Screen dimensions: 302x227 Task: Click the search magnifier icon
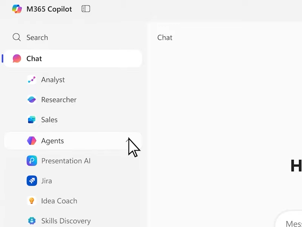pos(17,37)
